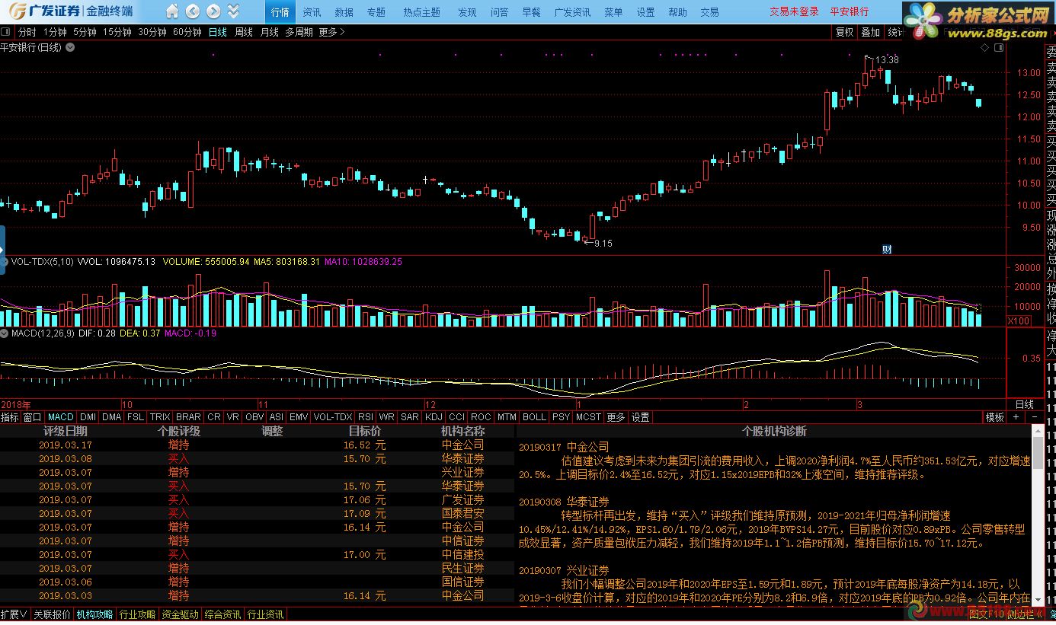Click the 复权 button
This screenshot has width=1056, height=625.
click(x=844, y=32)
